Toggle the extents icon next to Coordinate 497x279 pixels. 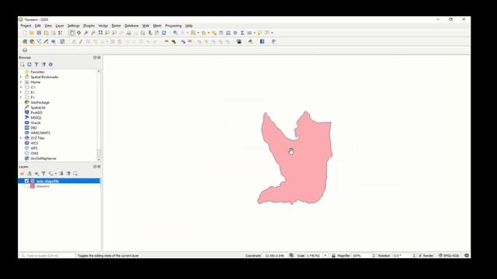(x=291, y=255)
